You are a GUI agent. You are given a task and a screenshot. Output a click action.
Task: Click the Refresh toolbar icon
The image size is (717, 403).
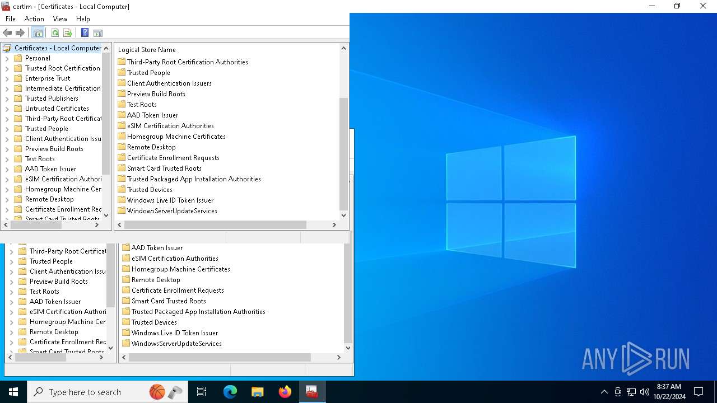(55, 33)
